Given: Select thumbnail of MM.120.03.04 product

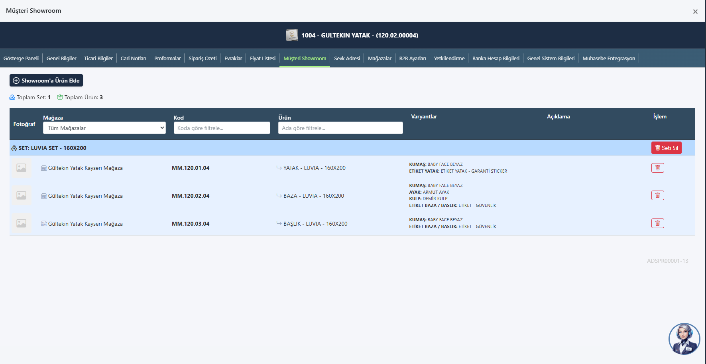Looking at the screenshot, I should (x=22, y=223).
